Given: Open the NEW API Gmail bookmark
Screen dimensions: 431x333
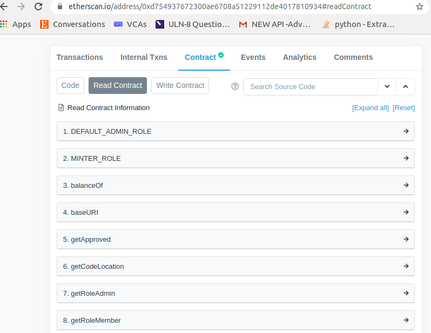Looking at the screenshot, I should [274, 24].
